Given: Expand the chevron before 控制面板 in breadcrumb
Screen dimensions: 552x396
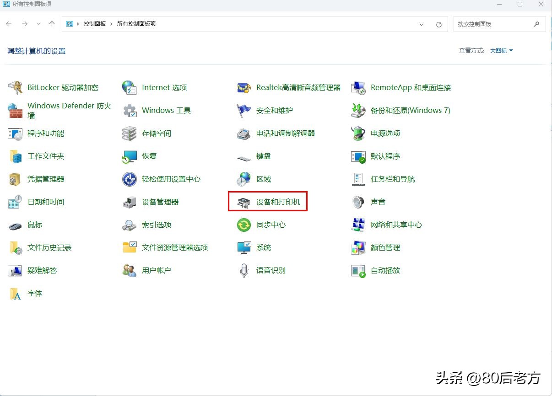Looking at the screenshot, I should pos(78,24).
